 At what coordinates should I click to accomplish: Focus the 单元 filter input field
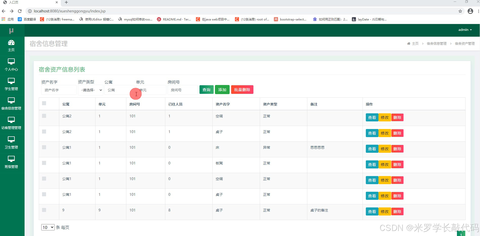(151, 90)
